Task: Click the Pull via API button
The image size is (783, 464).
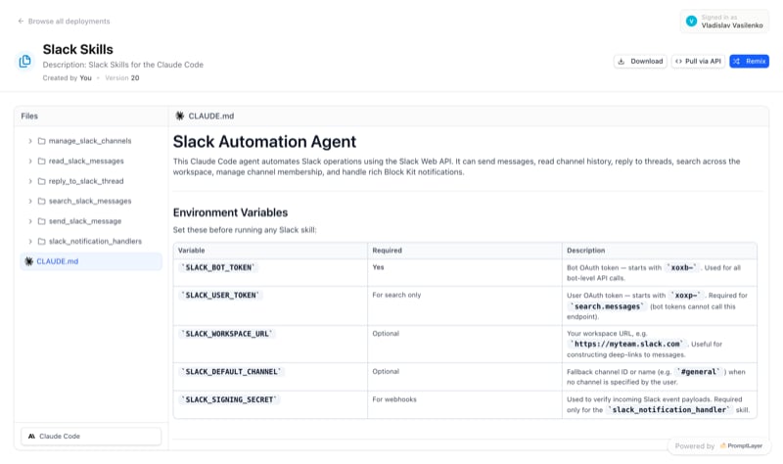Action: (698, 61)
